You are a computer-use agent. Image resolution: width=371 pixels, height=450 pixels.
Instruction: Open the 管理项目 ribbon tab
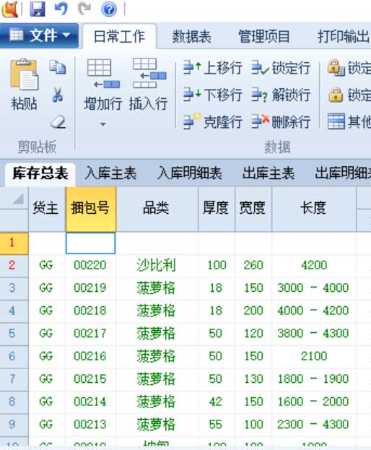(264, 37)
